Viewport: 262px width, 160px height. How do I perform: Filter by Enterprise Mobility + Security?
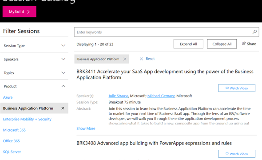tap(27, 119)
